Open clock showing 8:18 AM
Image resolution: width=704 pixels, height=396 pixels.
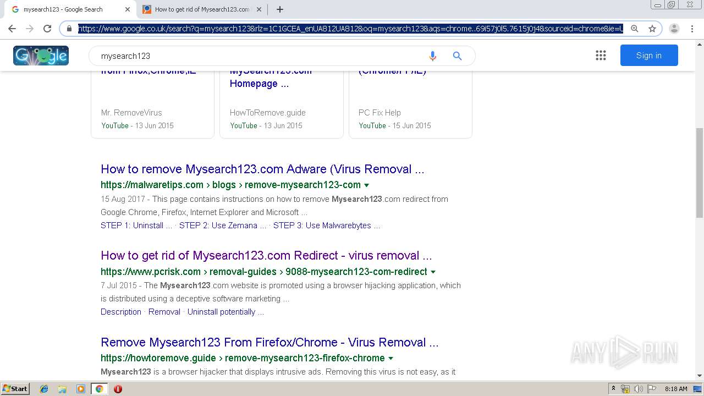[x=676, y=389]
